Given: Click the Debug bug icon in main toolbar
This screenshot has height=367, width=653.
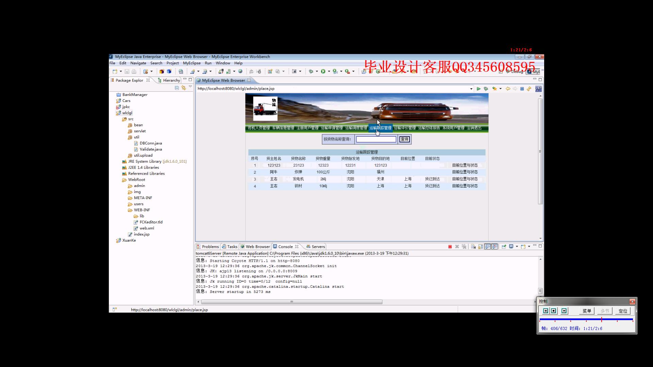Looking at the screenshot, I should click(311, 71).
